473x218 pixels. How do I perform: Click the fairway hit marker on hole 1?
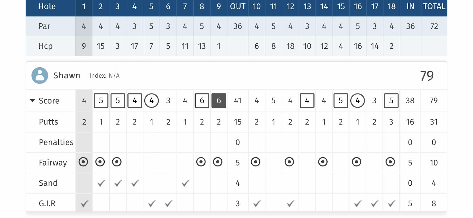[x=83, y=162]
